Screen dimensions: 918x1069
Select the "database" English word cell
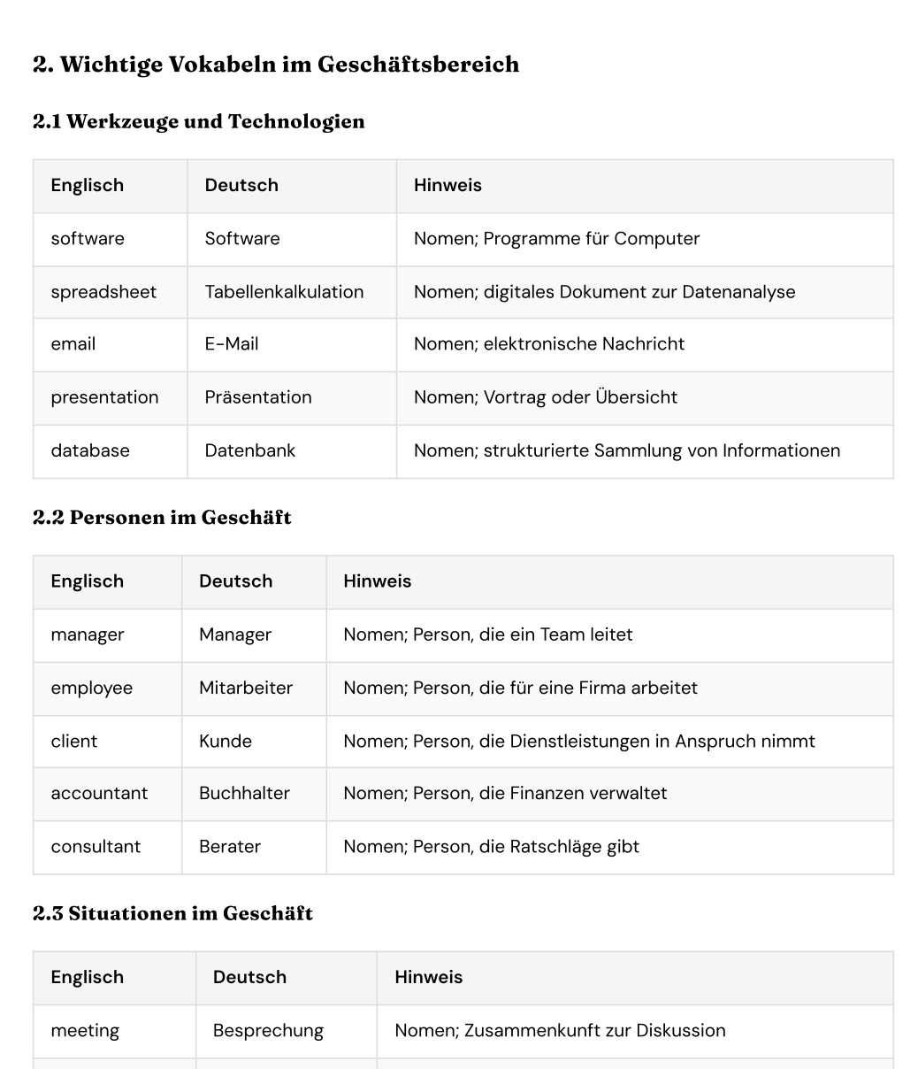[90, 450]
